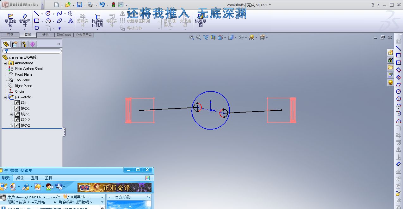
Task: Click the 快速草图 rapid sketch button
Action: (x=201, y=20)
